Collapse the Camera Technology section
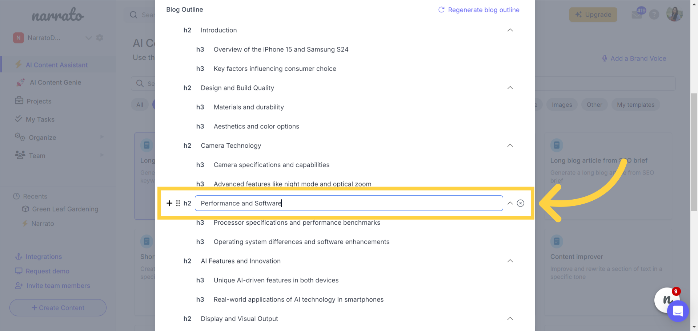This screenshot has height=331, width=698. pyautogui.click(x=510, y=146)
